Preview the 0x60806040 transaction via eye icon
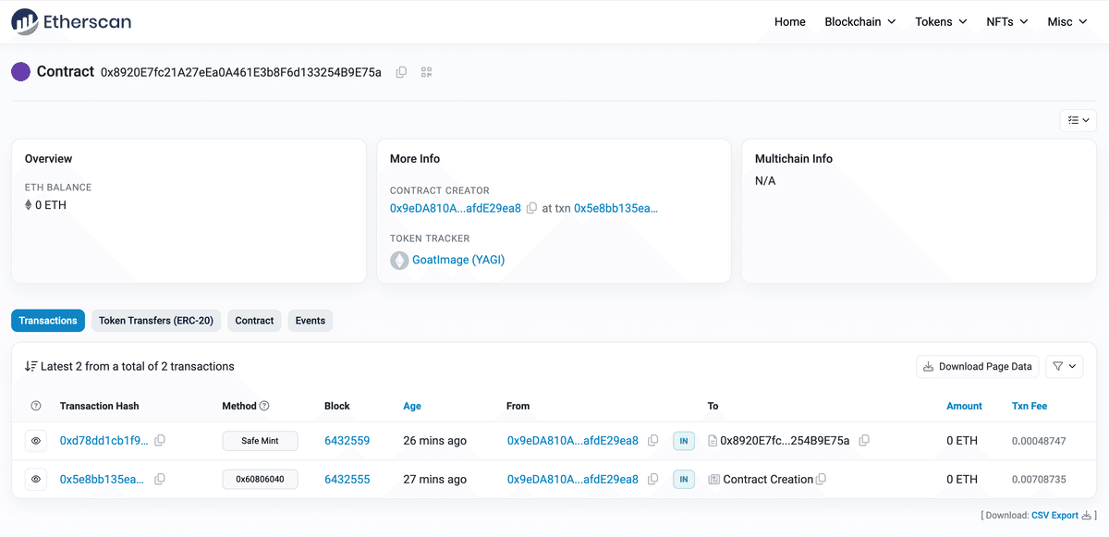 [36, 480]
